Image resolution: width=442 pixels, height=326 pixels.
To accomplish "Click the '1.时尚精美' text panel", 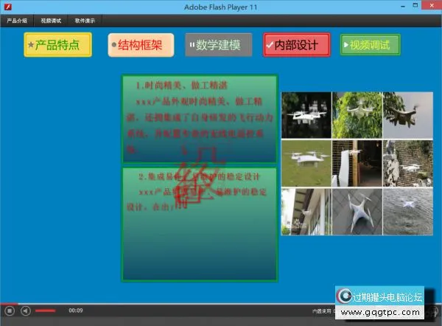I will tap(200, 119).
